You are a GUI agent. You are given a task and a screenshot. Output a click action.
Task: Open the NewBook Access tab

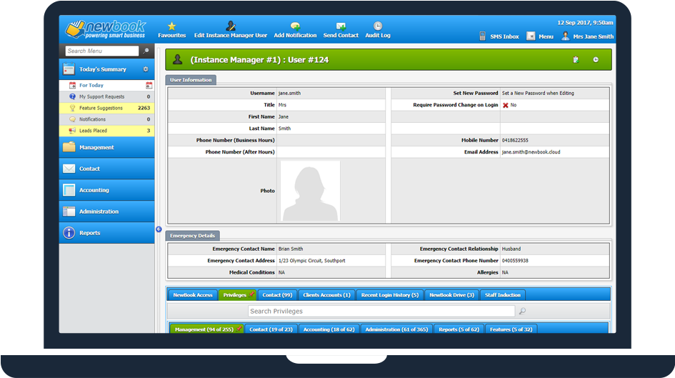(x=192, y=295)
